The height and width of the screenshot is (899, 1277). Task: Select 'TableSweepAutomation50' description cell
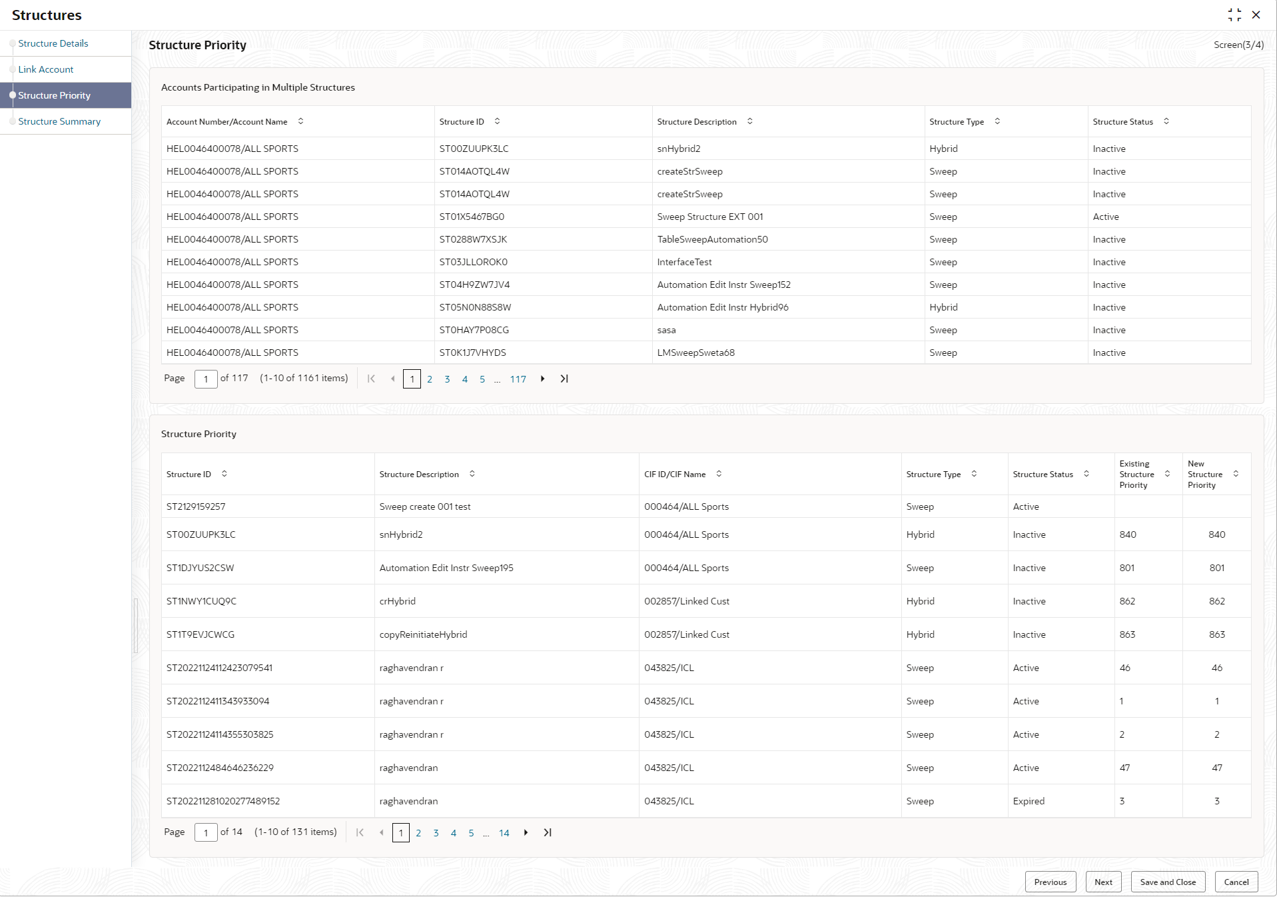tap(788, 239)
